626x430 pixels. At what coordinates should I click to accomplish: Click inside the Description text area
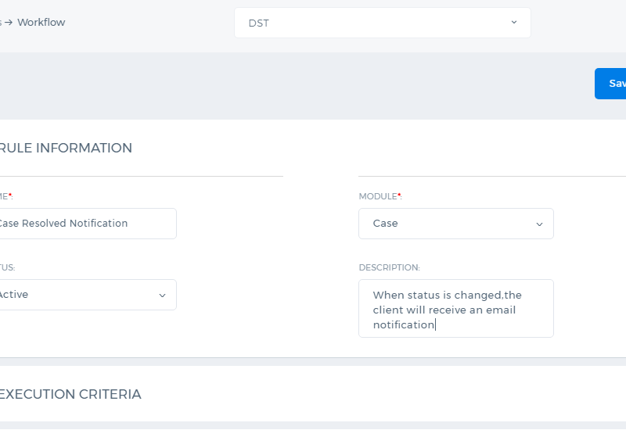pos(456,308)
